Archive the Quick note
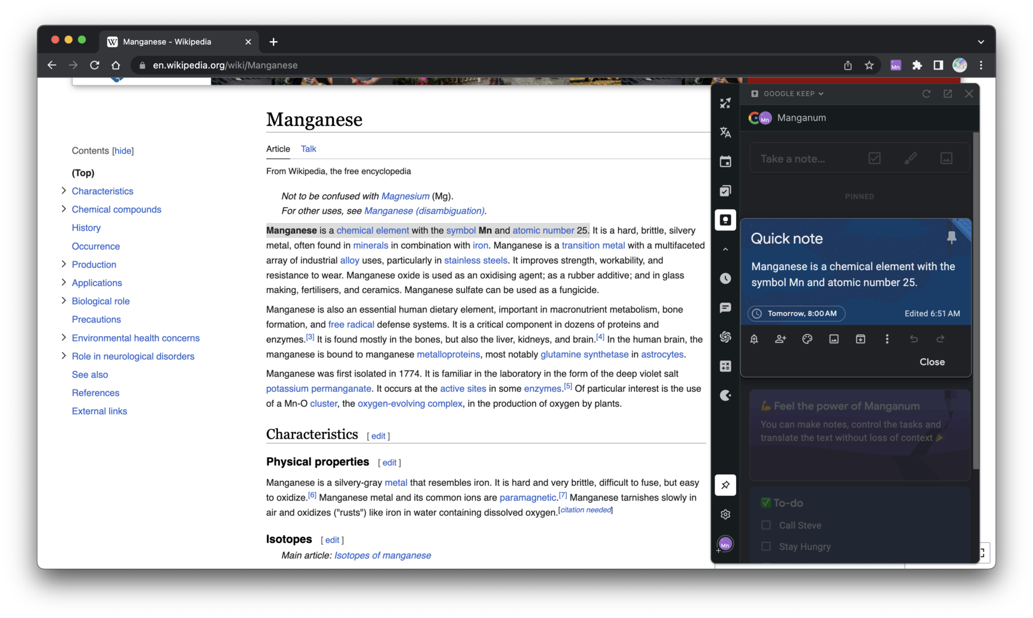 tap(860, 338)
